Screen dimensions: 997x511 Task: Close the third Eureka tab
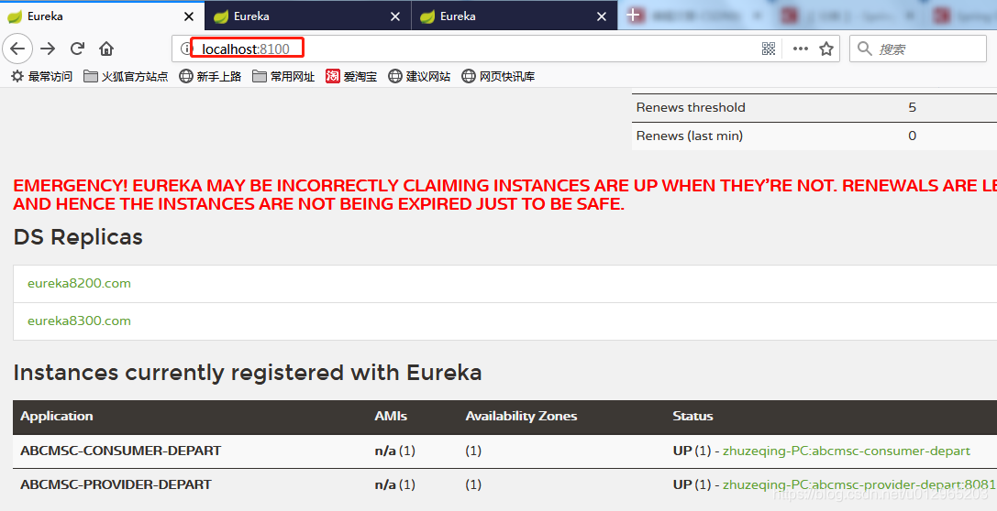click(x=602, y=16)
